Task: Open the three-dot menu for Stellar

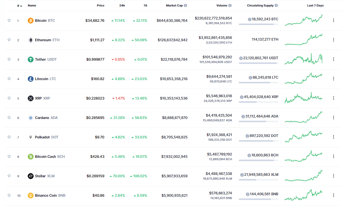Action: click(333, 175)
